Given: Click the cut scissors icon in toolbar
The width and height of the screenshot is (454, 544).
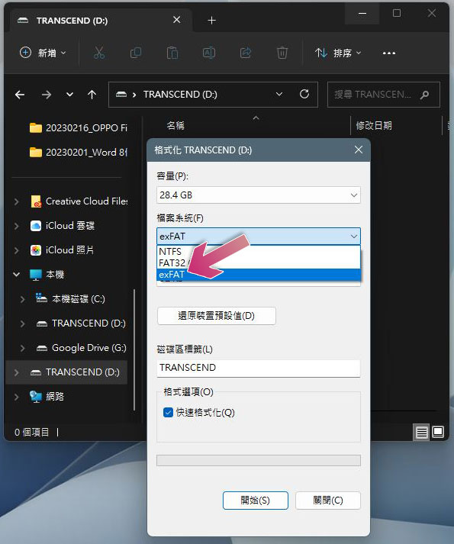Looking at the screenshot, I should tap(99, 53).
